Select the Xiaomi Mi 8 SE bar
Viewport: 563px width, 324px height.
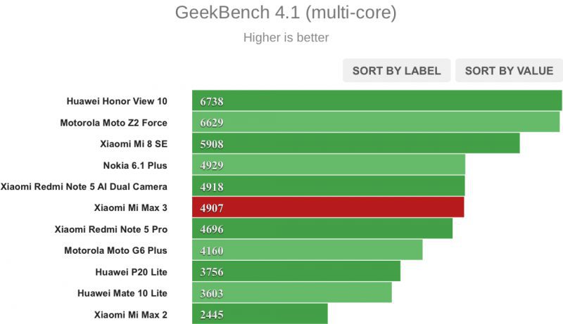[355, 143]
